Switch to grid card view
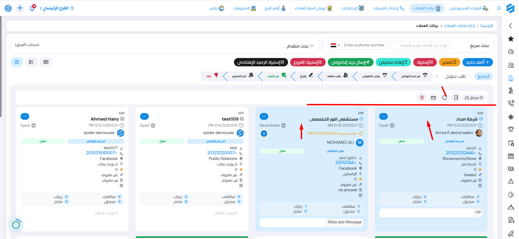This screenshot has width=519, height=239. [x=17, y=62]
